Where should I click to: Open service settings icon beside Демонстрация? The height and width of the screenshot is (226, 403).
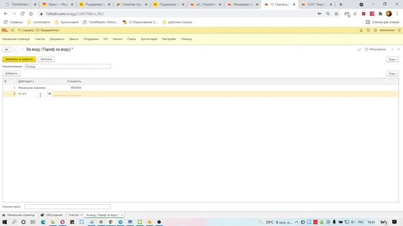[x=399, y=30]
